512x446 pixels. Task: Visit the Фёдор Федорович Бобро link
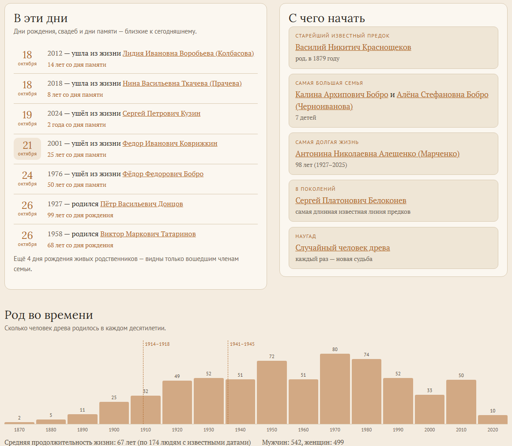coord(163,174)
